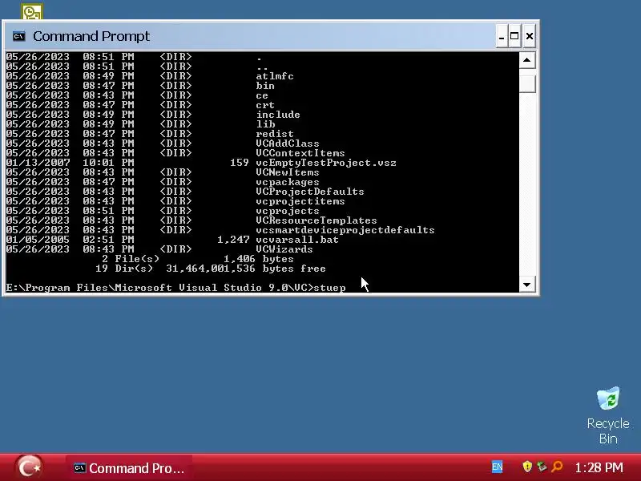641x481 pixels.
Task: Click the 'VCNewItems' directory entry
Action: point(288,172)
